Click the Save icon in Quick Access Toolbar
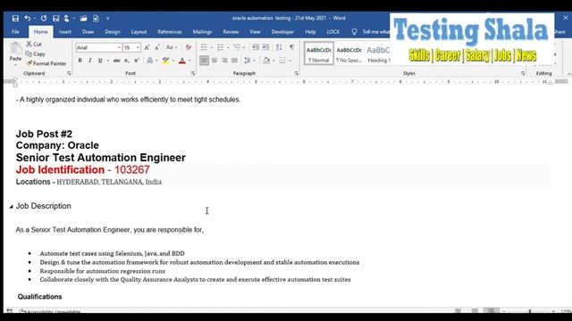Viewport: 572px width, 321px height. coord(15,18)
